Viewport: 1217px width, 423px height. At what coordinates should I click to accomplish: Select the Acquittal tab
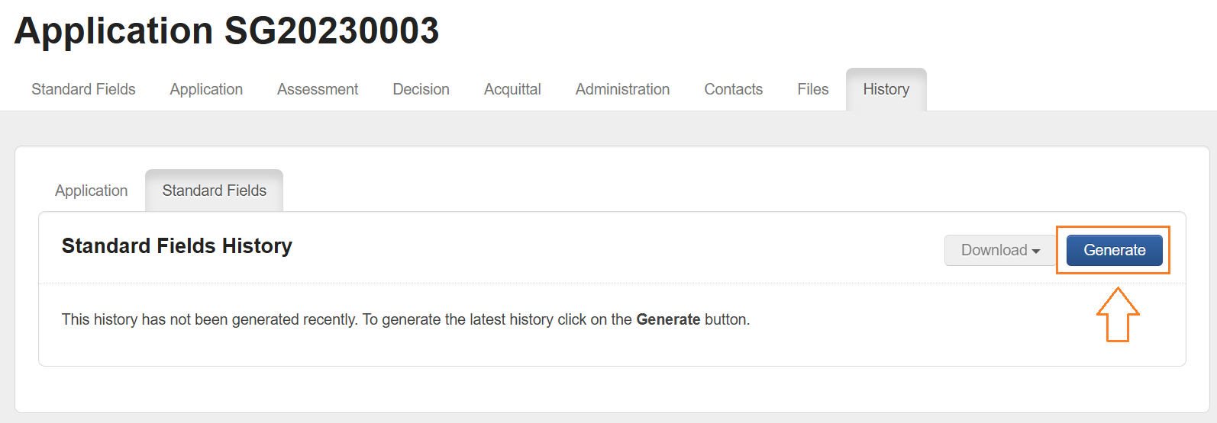512,89
